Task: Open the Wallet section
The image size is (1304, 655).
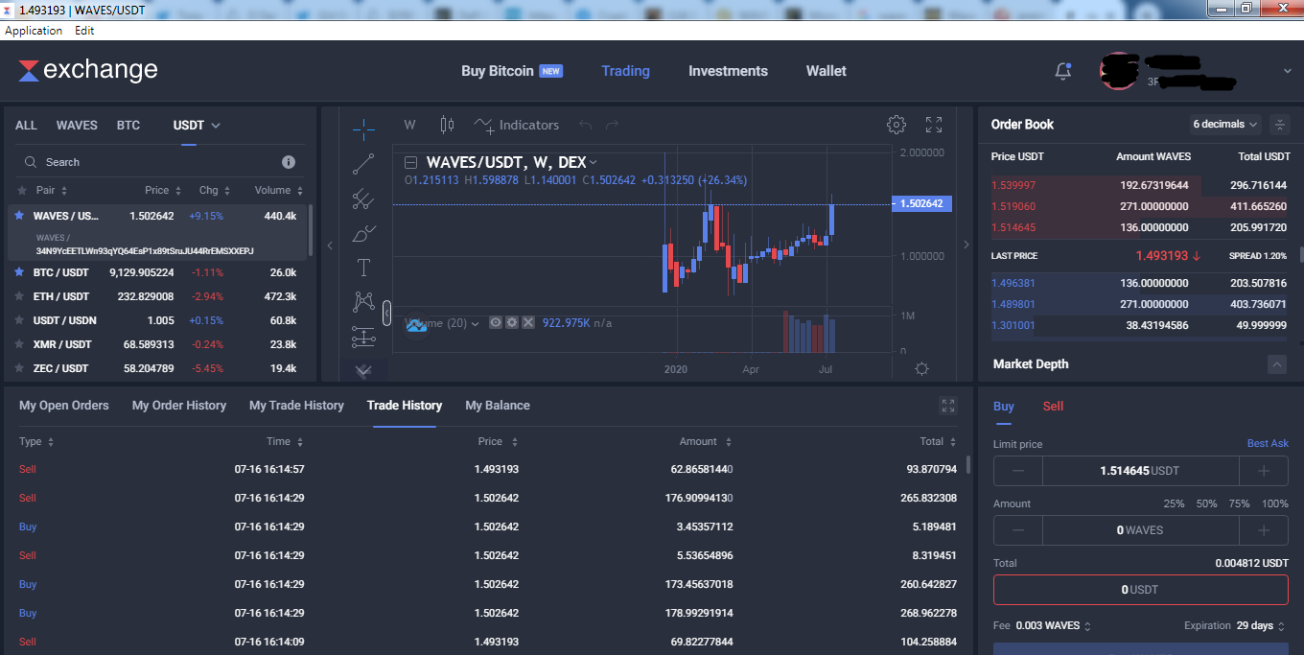Action: (x=827, y=71)
